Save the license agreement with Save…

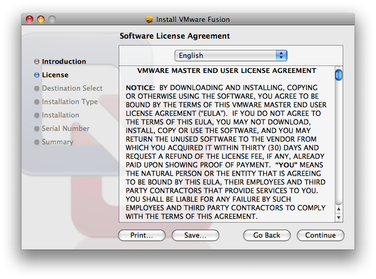195,235
